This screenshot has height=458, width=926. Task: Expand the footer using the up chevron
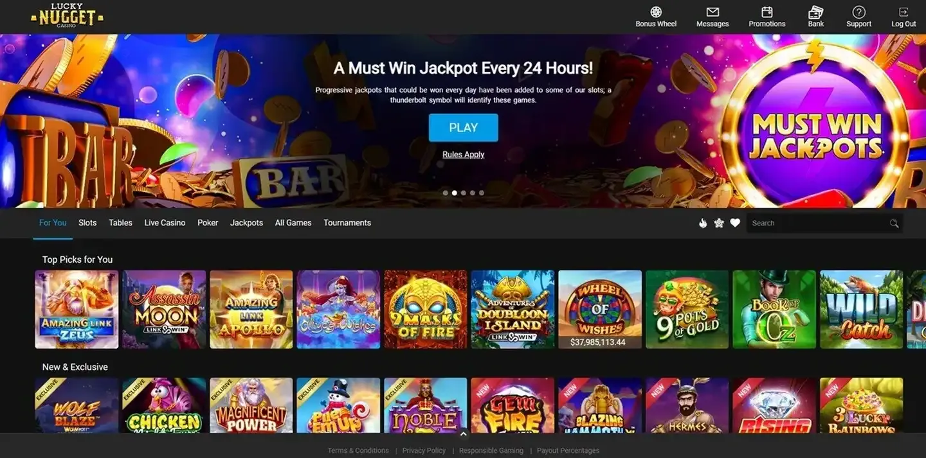pos(463,434)
